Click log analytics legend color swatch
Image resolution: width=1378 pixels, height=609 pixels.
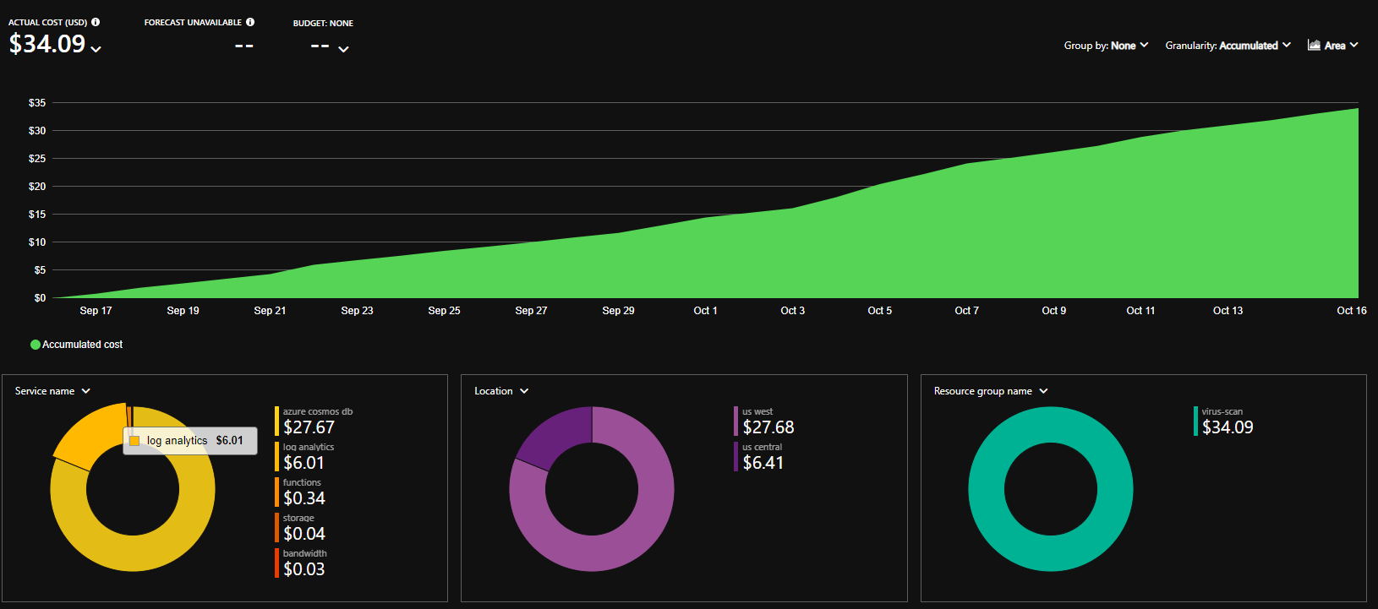[x=276, y=457]
